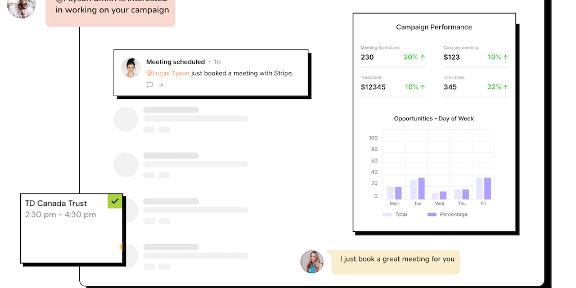Screen dimensions: 576x288
Task: Click the green up arrow beside 32%
Action: 506,87
